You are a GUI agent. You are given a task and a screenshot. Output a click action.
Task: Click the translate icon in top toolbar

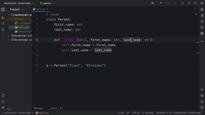153,3
